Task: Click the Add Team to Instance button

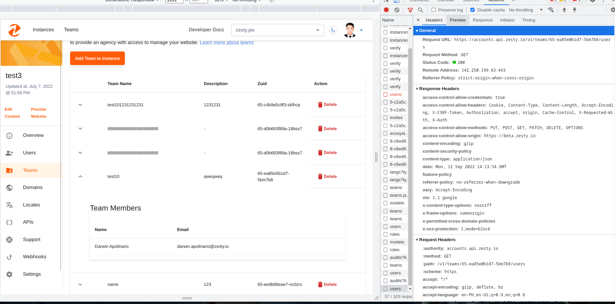Action: (x=97, y=58)
